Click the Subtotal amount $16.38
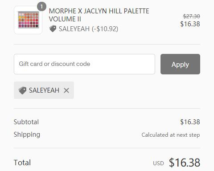The image size is (214, 171). coord(190,122)
